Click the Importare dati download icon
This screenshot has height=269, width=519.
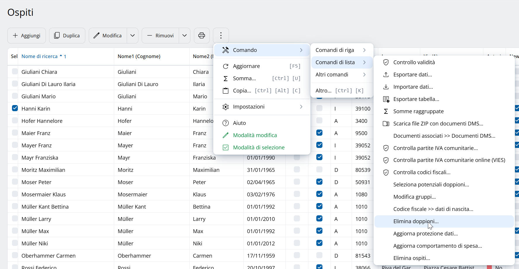point(386,87)
